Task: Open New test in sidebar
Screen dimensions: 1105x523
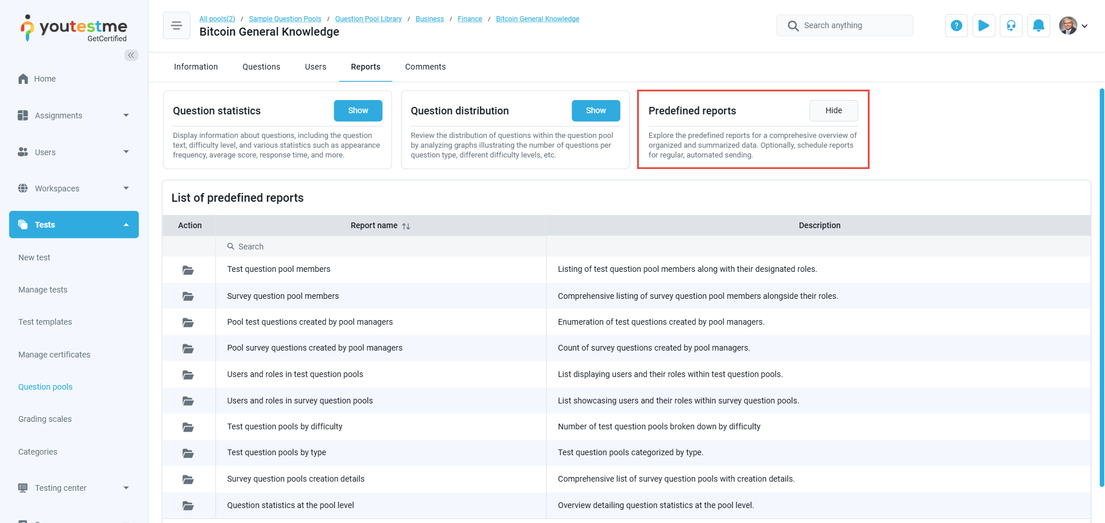Action: [x=35, y=257]
